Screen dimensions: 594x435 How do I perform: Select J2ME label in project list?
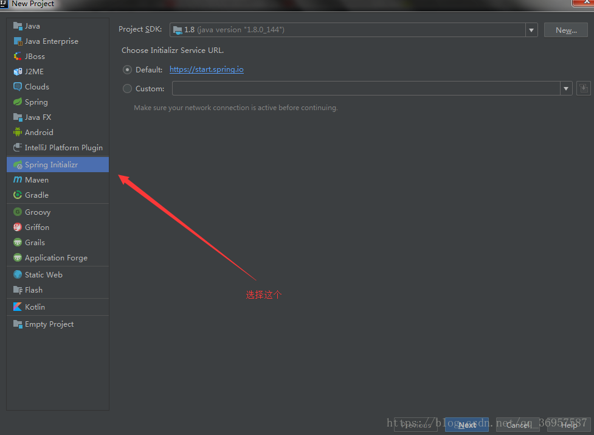pyautogui.click(x=34, y=72)
